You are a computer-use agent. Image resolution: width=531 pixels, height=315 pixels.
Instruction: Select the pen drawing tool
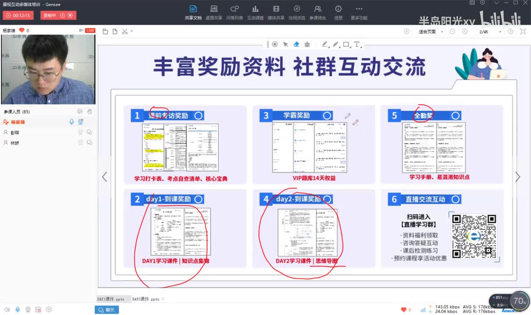click(325, 44)
